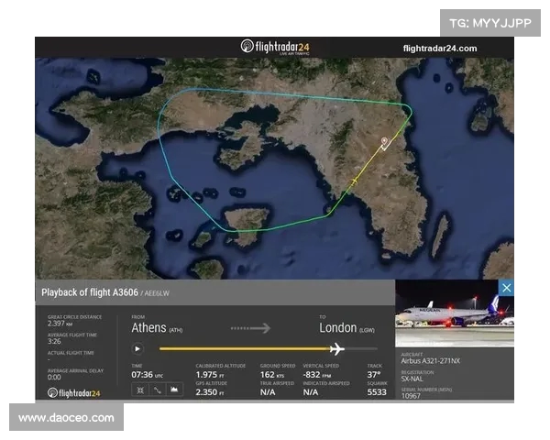Image resolution: width=550 pixels, height=440 pixels.
Task: Click the average flight time 3:26
Action: 54,341
